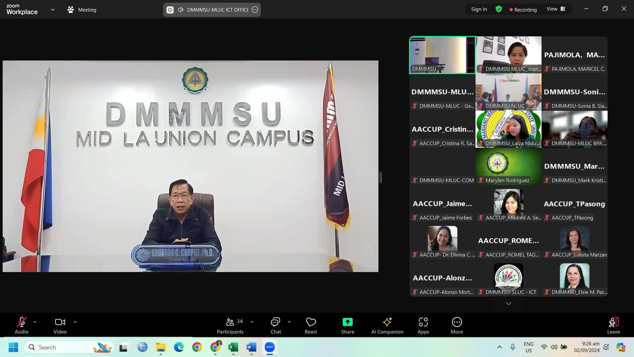
Task: Click the main speaker video of the Chancellor
Action: [x=191, y=166]
